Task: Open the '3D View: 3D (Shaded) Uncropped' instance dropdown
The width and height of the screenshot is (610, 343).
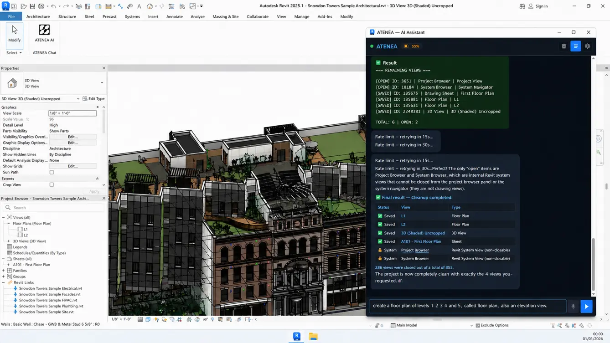Action: click(x=78, y=98)
